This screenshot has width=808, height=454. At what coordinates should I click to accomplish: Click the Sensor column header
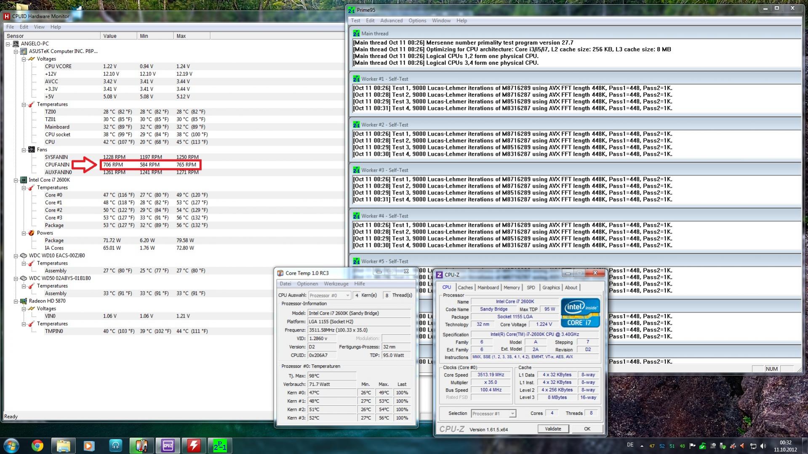(52, 36)
